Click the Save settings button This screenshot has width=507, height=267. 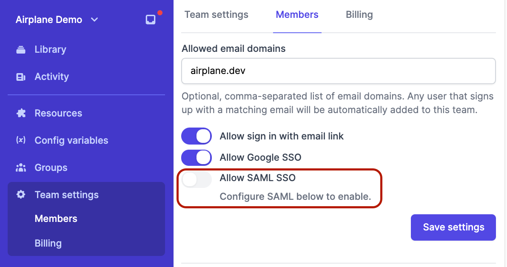pyautogui.click(x=453, y=227)
